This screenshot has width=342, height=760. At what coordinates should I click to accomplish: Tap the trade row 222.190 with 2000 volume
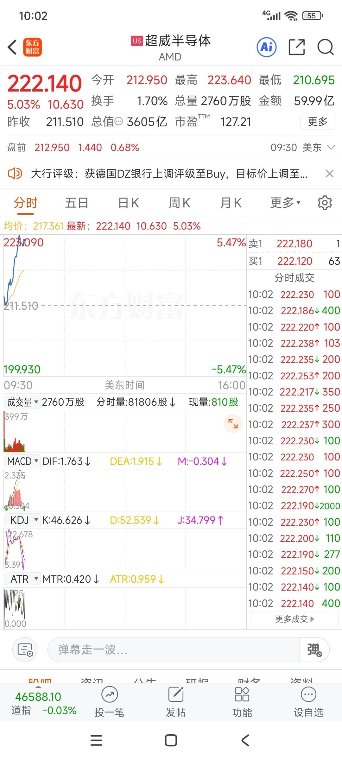click(x=294, y=506)
